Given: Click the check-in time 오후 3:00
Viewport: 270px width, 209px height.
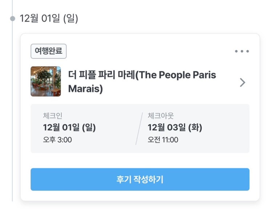Looking at the screenshot, I should point(57,140).
